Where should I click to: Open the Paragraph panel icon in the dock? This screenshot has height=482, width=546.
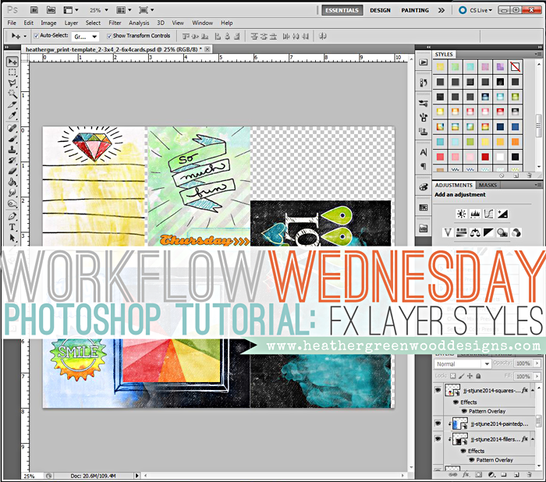(x=424, y=166)
